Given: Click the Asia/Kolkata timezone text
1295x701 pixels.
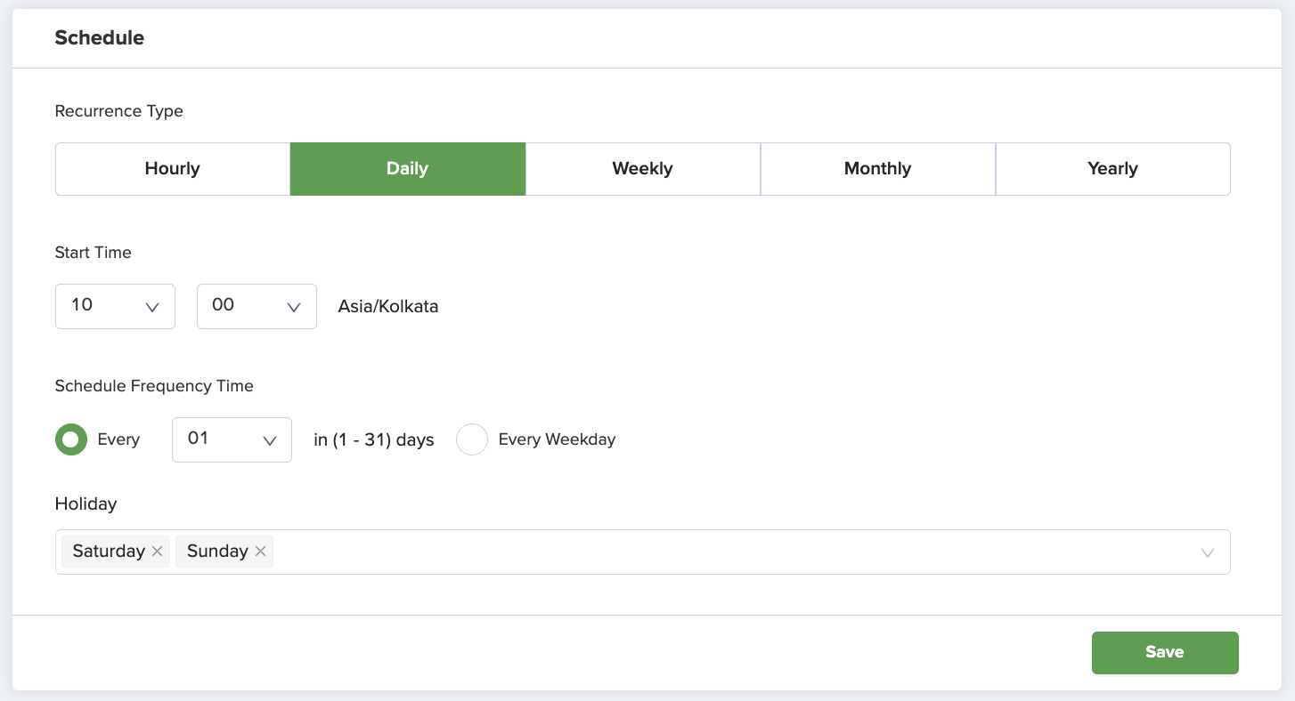Looking at the screenshot, I should 388,307.
